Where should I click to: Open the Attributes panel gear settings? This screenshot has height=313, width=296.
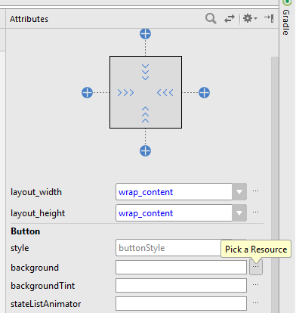click(x=250, y=18)
